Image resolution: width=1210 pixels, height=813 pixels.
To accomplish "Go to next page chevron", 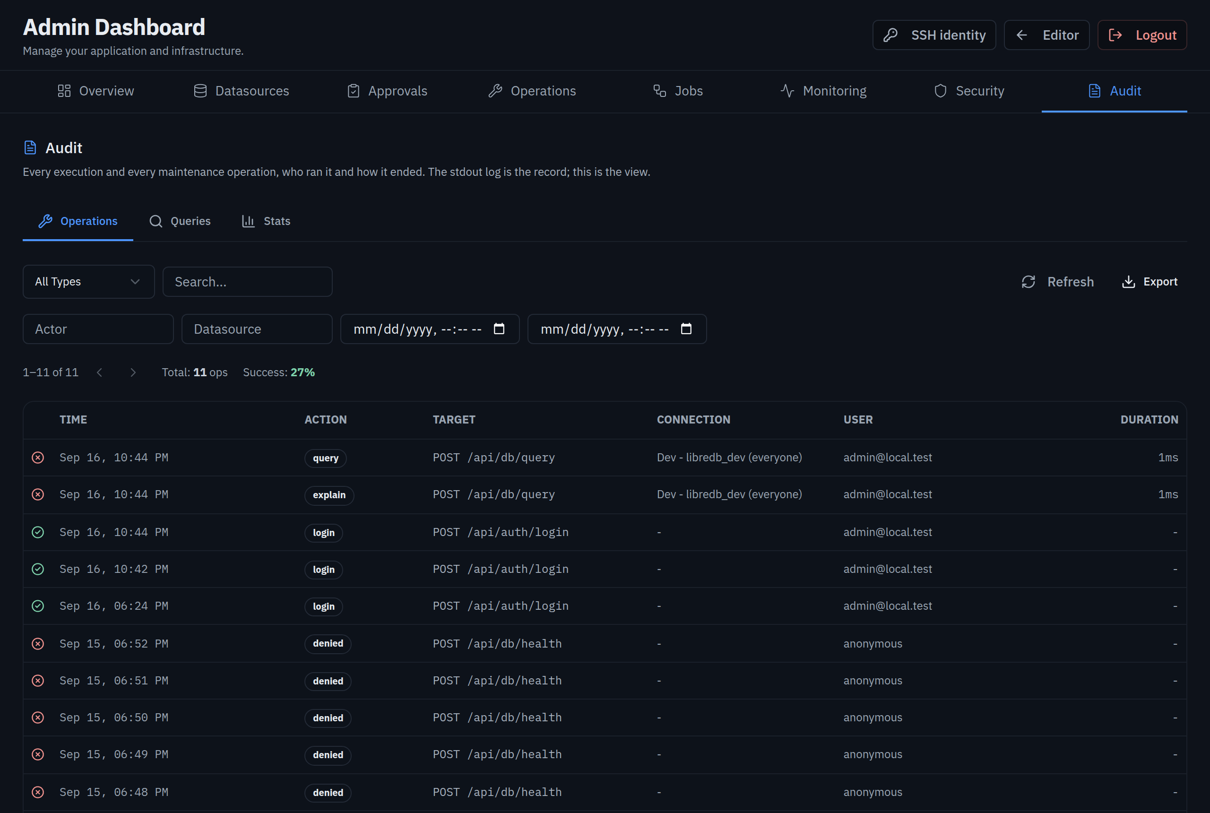I will pyautogui.click(x=133, y=372).
